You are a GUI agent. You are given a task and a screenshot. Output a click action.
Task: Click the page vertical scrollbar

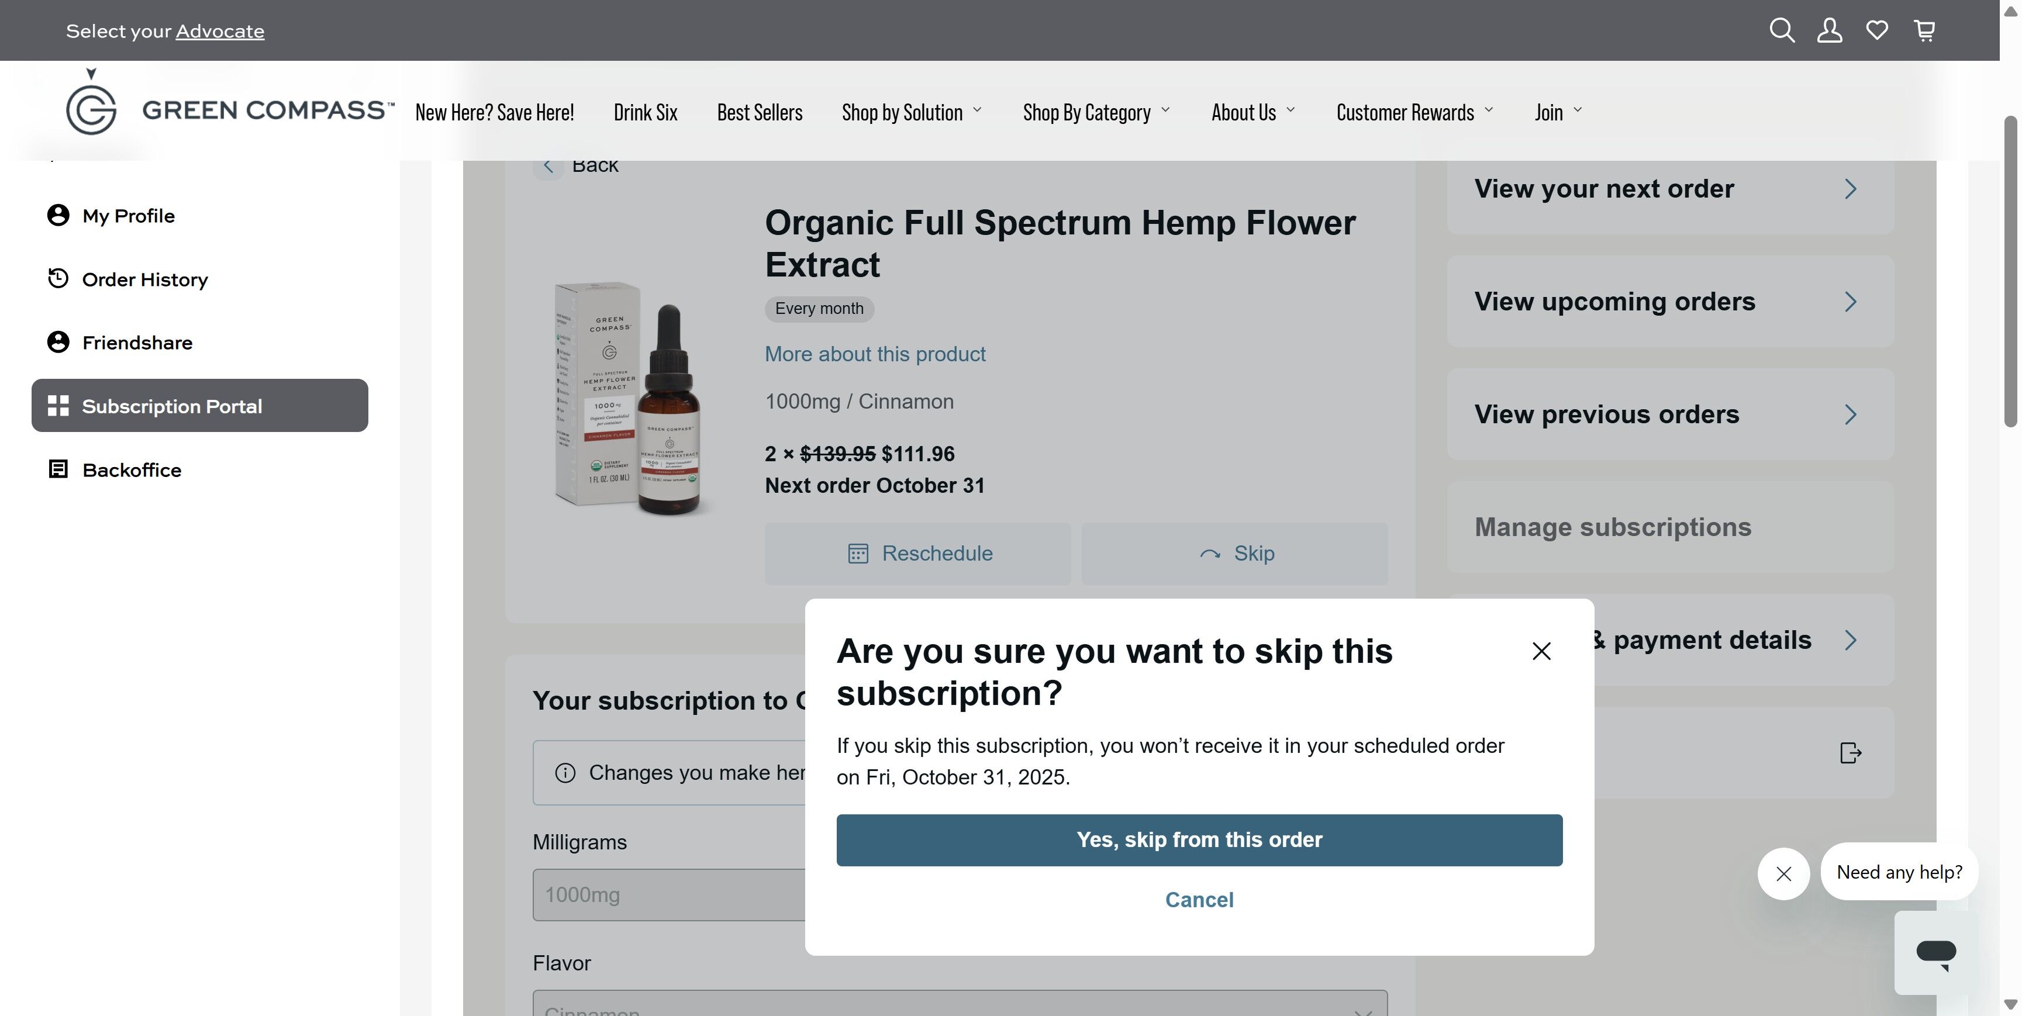point(2010,271)
